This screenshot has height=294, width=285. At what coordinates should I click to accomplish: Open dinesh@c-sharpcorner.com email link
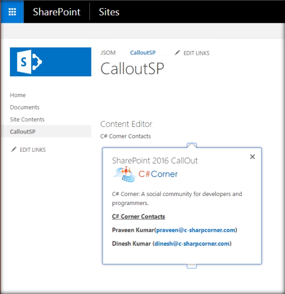point(192,243)
